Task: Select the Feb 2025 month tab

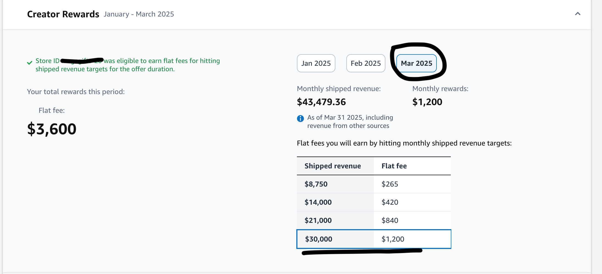Action: 366,63
